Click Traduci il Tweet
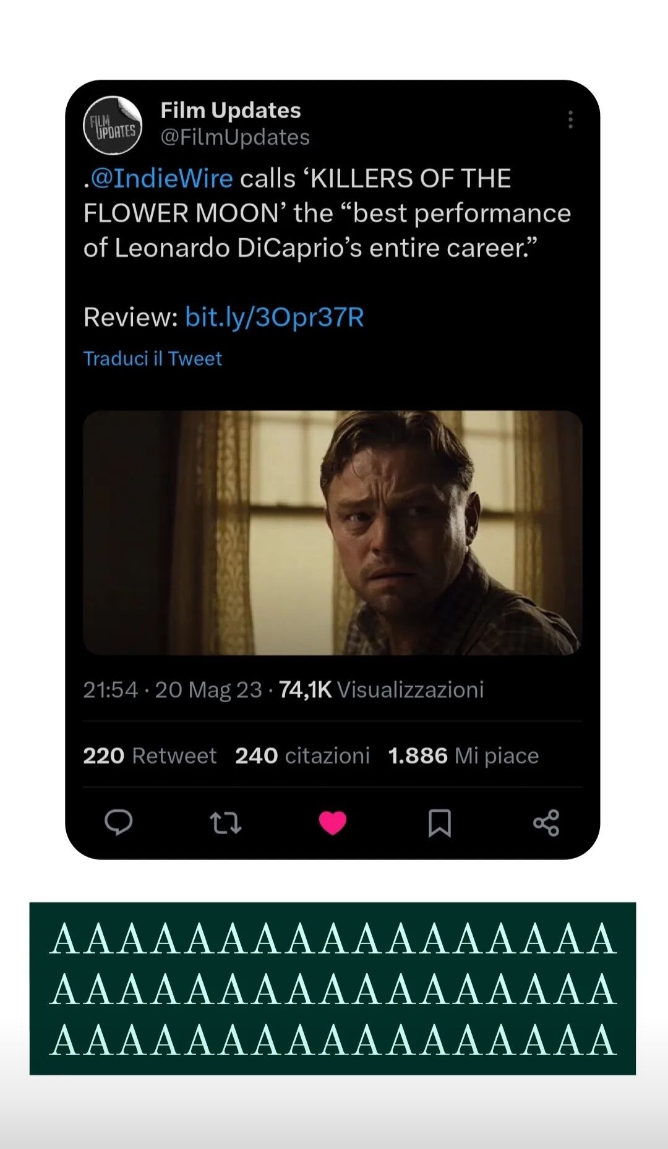The height and width of the screenshot is (1149, 668). (152, 358)
